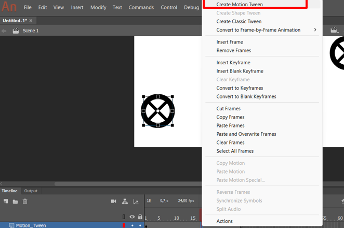Toggle visibility dot of Motion_Tween layer

click(x=132, y=225)
